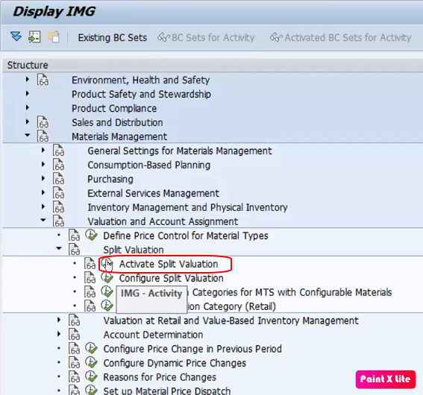This screenshot has height=395, width=423.
Task: Collapse the Split Valuation node
Action: 59,248
